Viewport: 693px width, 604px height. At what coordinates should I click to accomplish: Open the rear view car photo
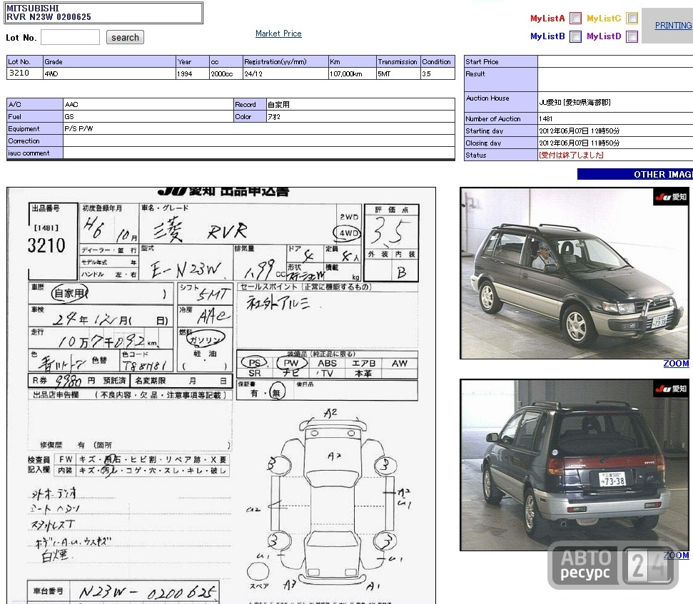[x=575, y=464]
